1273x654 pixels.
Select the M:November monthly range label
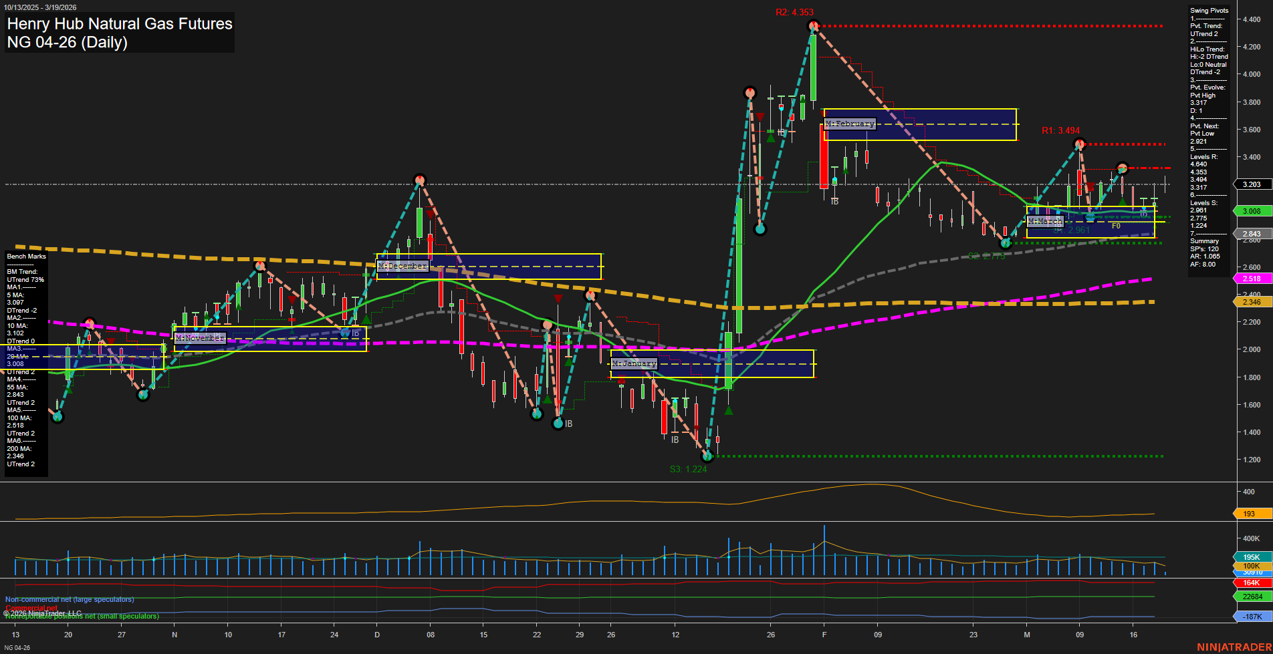coord(199,338)
